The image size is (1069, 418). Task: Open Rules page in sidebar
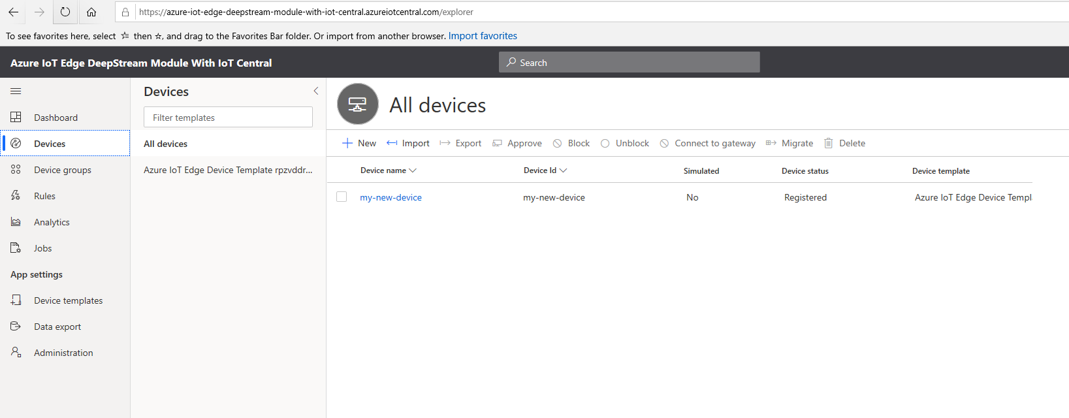click(65, 196)
